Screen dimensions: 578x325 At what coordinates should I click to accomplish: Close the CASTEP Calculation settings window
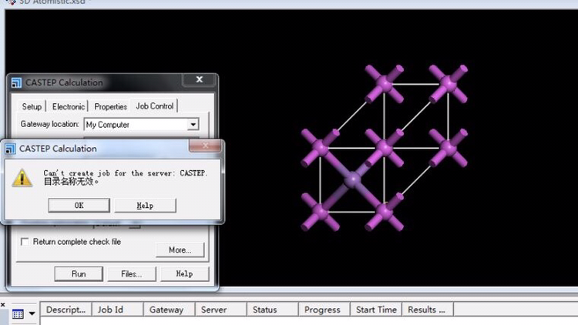[199, 79]
